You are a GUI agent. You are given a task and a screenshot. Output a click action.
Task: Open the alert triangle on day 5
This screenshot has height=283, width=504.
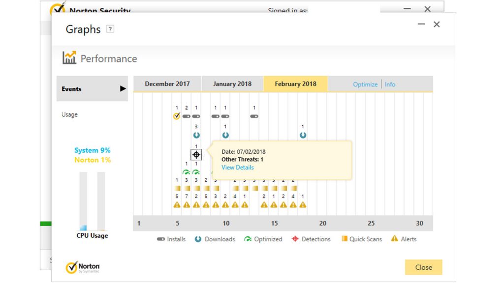[177, 204]
